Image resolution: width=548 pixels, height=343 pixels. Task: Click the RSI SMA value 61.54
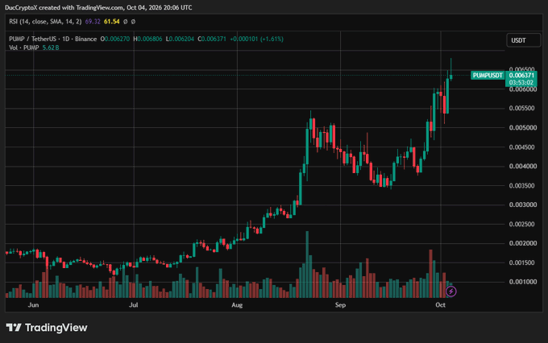click(x=112, y=22)
